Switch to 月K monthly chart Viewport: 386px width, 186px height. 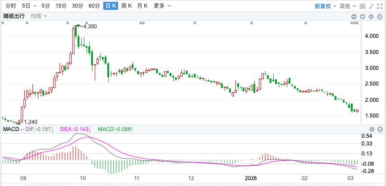pos(142,6)
